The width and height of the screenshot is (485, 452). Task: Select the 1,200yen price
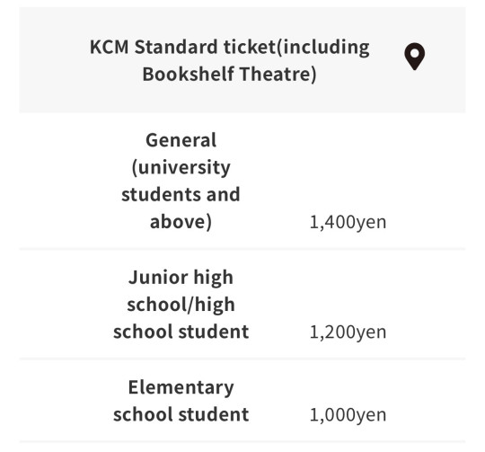tap(348, 332)
